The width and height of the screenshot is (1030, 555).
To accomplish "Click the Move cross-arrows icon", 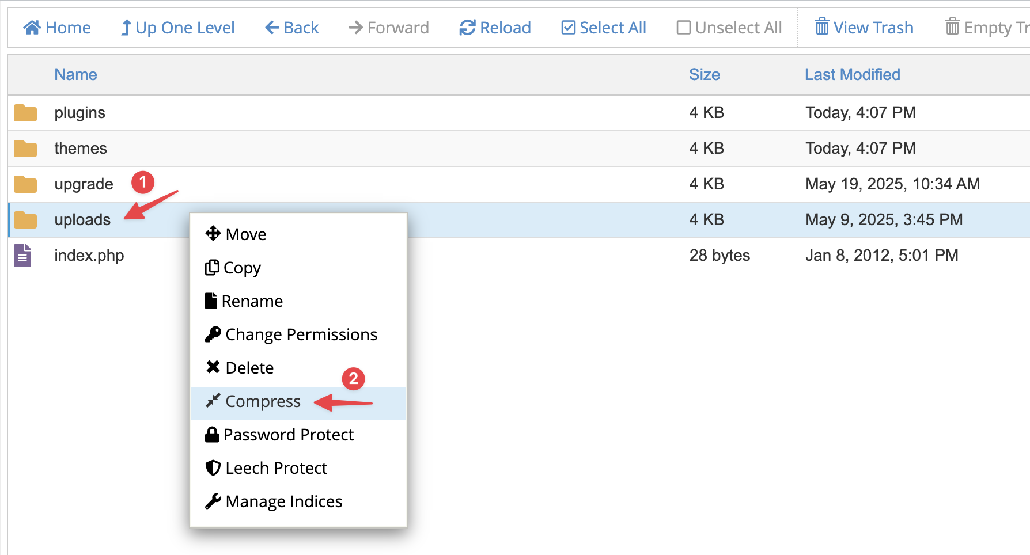I will 213,233.
